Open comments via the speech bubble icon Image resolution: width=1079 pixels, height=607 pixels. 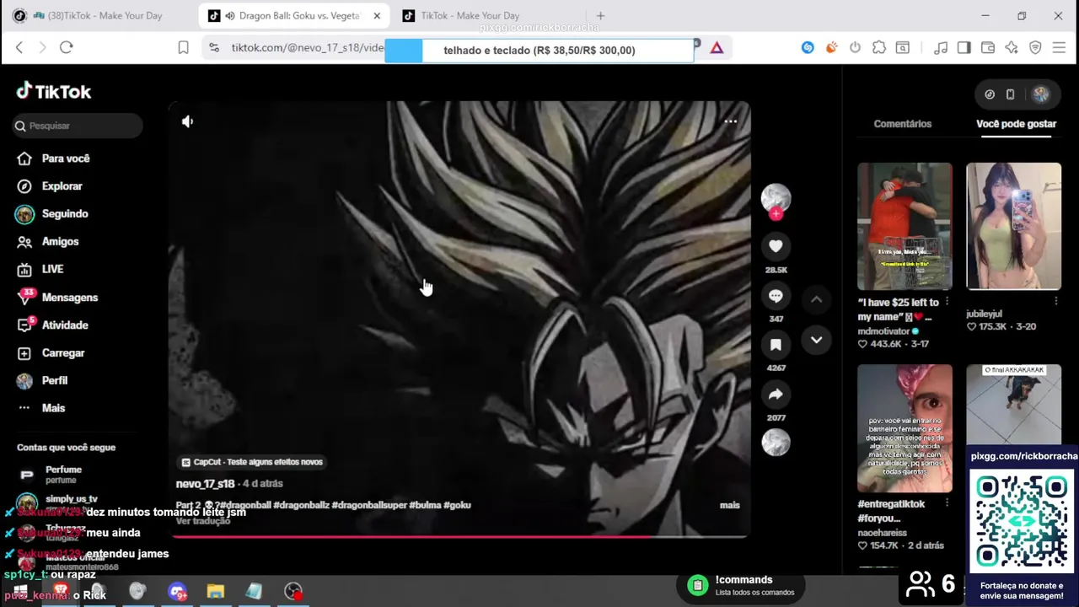tap(776, 296)
